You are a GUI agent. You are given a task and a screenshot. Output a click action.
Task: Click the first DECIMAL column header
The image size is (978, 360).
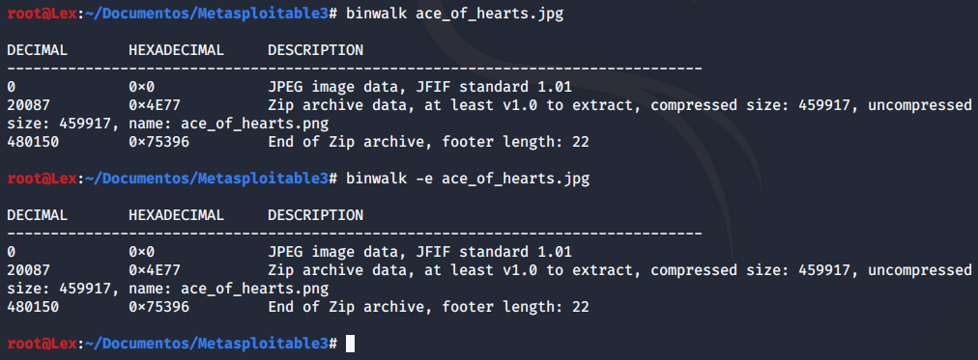click(x=37, y=50)
